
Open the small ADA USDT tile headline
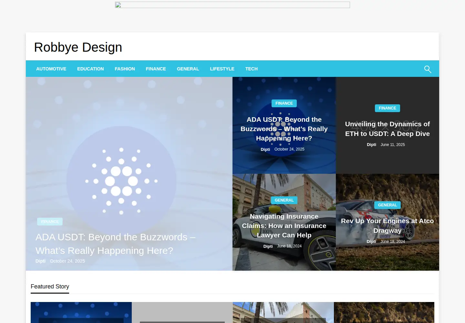(284, 129)
